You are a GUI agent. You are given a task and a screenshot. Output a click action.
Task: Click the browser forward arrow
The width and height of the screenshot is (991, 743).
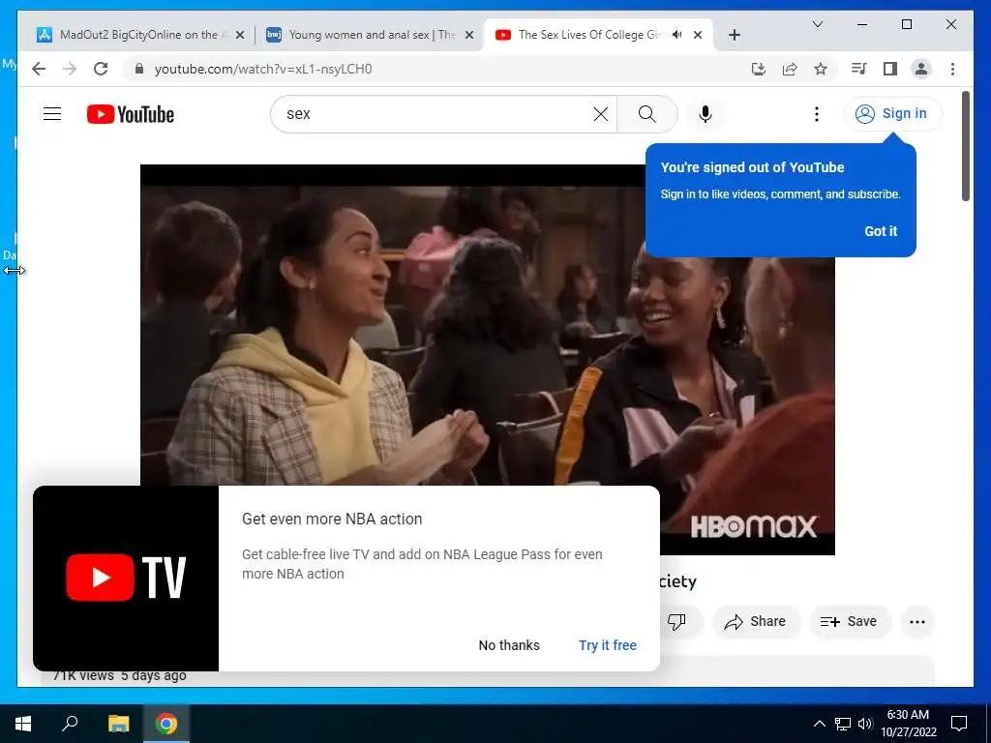[70, 69]
